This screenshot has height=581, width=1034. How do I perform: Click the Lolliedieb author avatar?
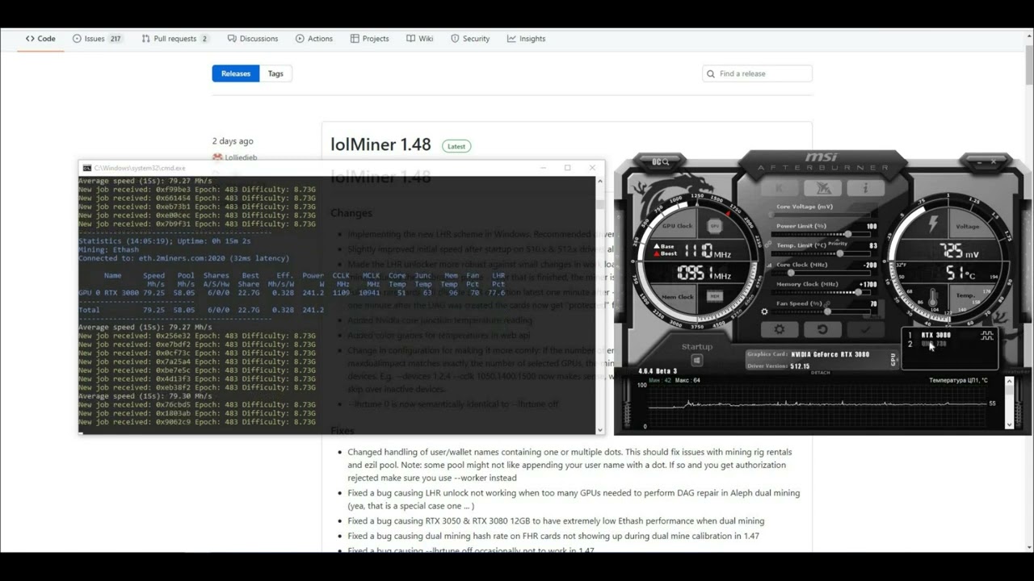[217, 157]
